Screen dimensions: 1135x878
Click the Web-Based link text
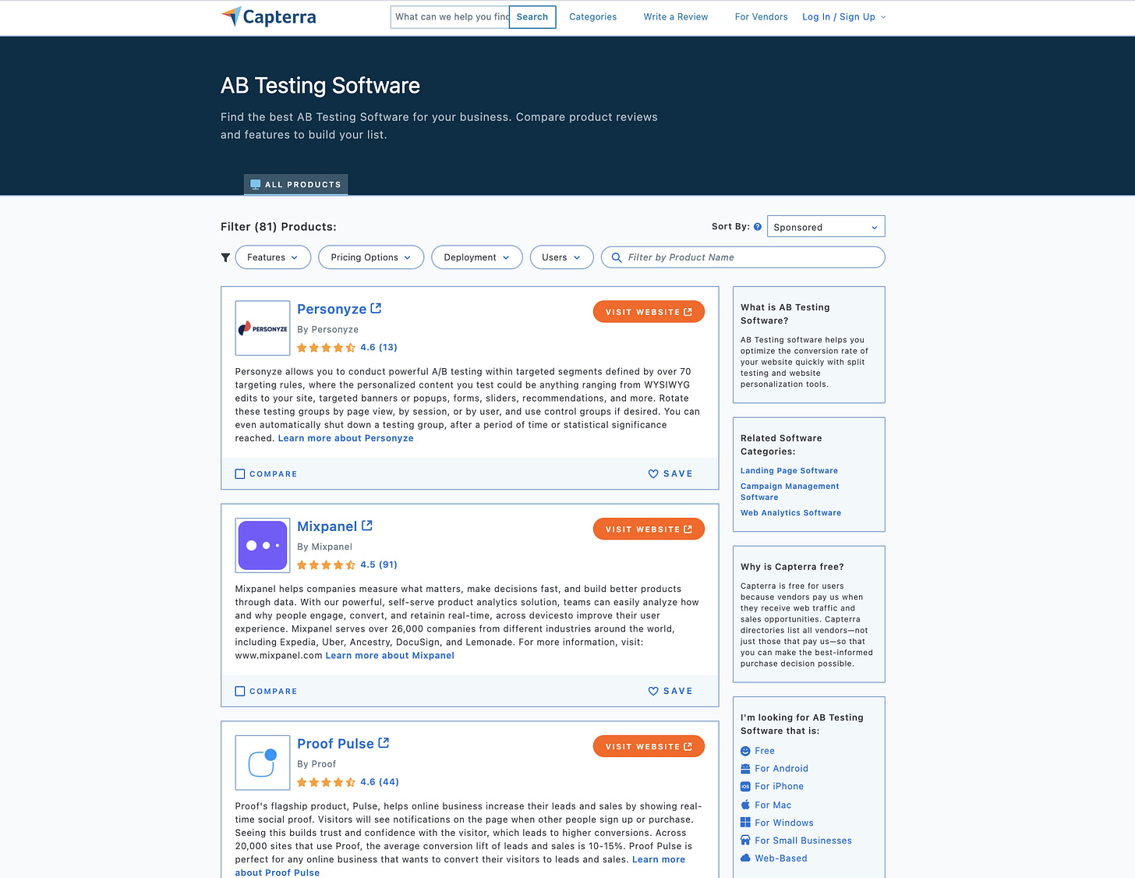pos(781,859)
